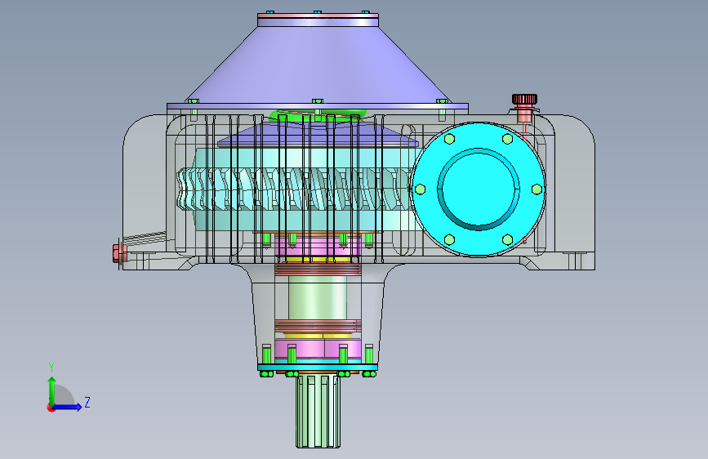Viewport: 708px width, 459px height.
Task: Select the light-green vertical shaft sleeve
Action: 318,298
